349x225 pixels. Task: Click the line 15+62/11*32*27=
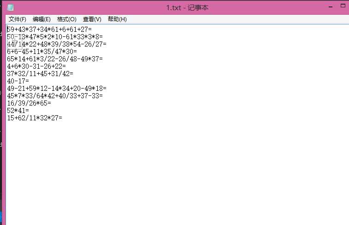(35, 118)
